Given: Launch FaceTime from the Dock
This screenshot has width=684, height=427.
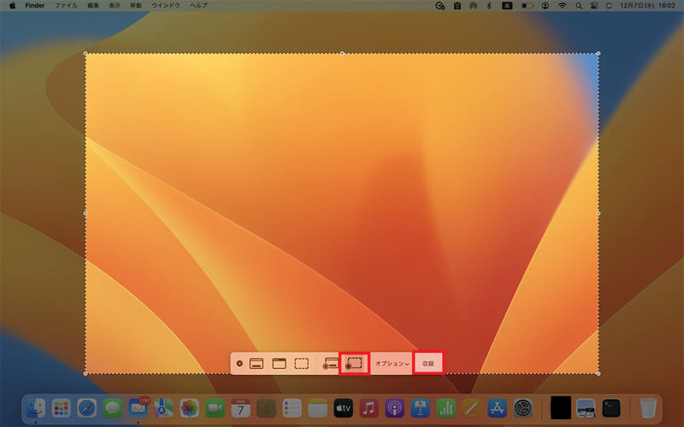Looking at the screenshot, I should (x=215, y=408).
